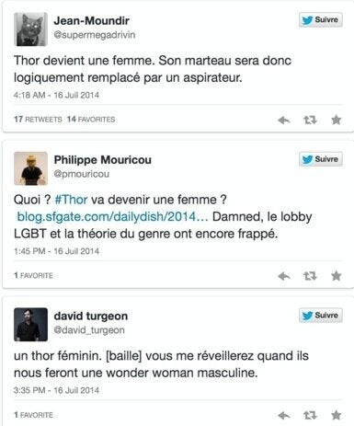Retweet Philippe Mouricou's tweet
The width and height of the screenshot is (354, 426).
point(310,276)
